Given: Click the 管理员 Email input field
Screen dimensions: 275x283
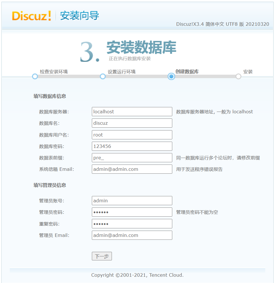Looking at the screenshot, I should [132, 235].
